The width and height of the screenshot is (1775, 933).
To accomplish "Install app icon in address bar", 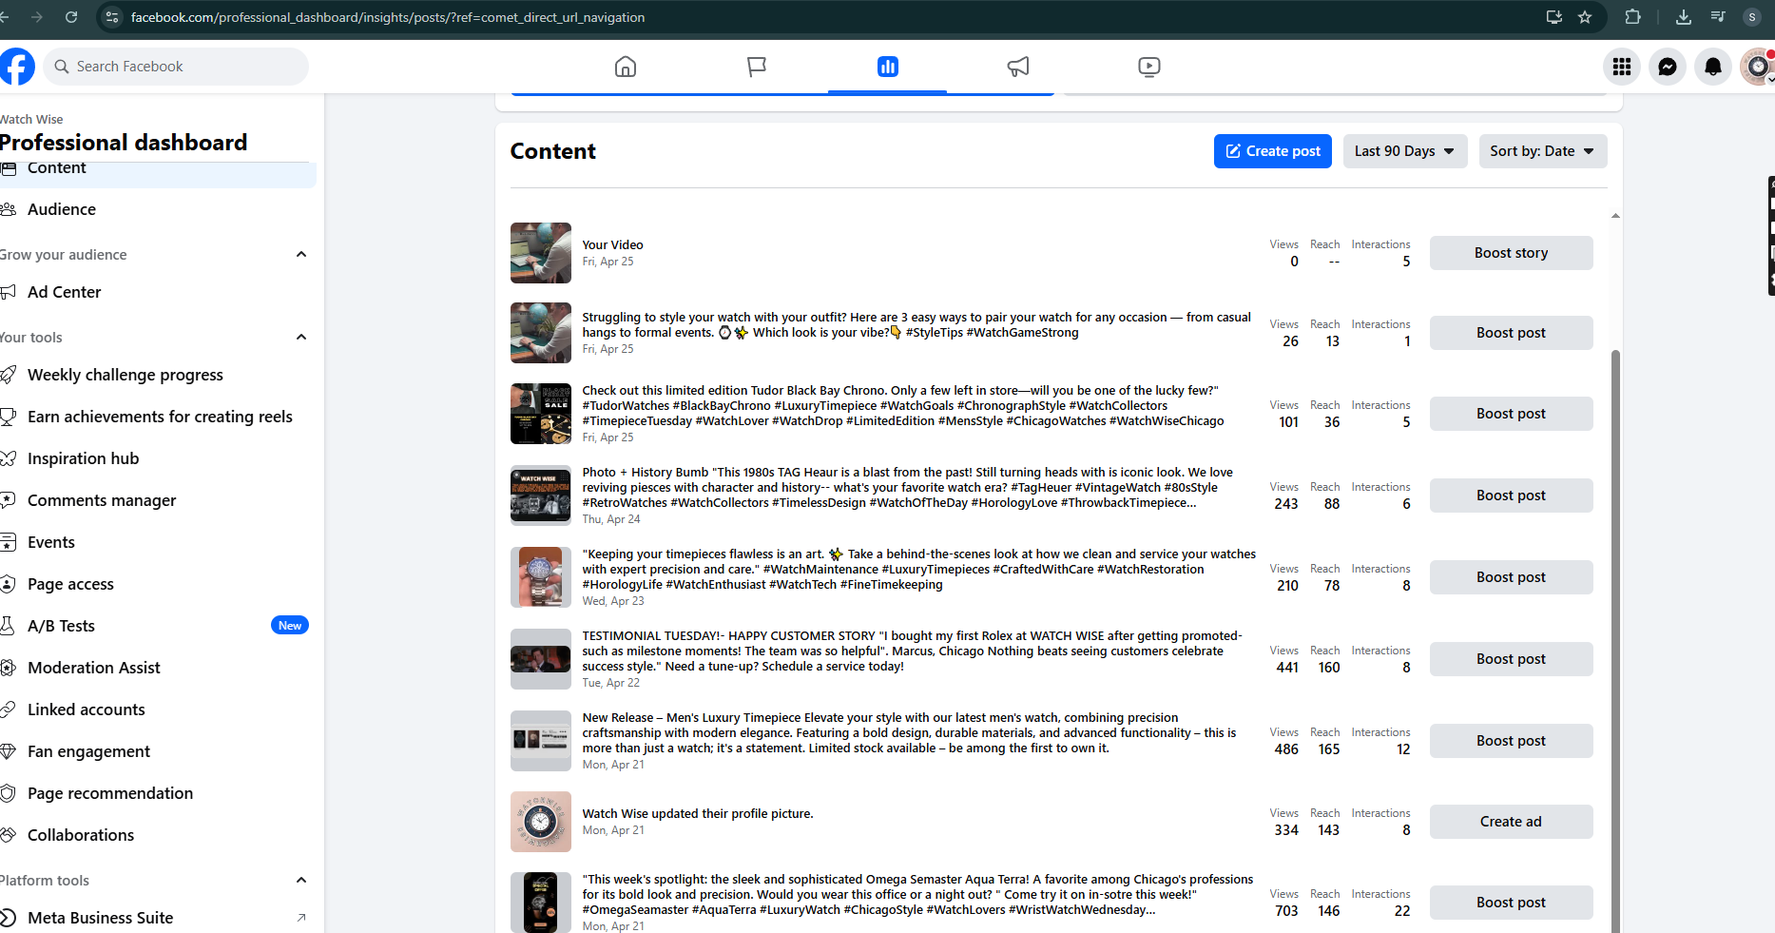I will 1554,17.
